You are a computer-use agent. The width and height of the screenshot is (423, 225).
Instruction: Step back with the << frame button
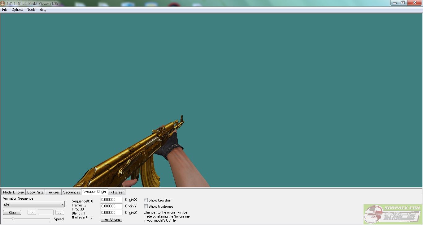click(x=32, y=213)
